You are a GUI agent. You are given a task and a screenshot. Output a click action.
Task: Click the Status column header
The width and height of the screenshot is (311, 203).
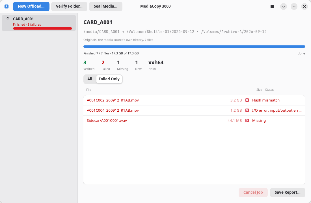point(269,90)
